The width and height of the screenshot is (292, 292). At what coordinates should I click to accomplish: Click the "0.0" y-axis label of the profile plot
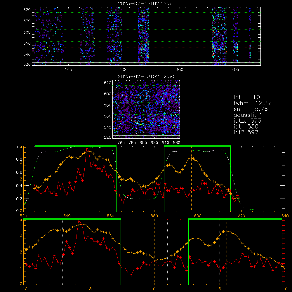coord(19,211)
